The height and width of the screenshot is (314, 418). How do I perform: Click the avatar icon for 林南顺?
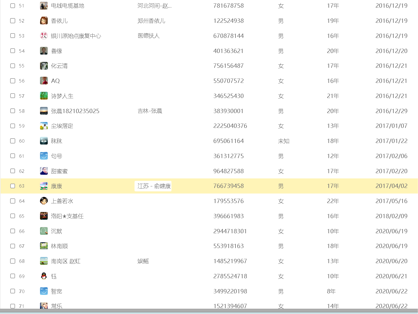click(x=44, y=246)
